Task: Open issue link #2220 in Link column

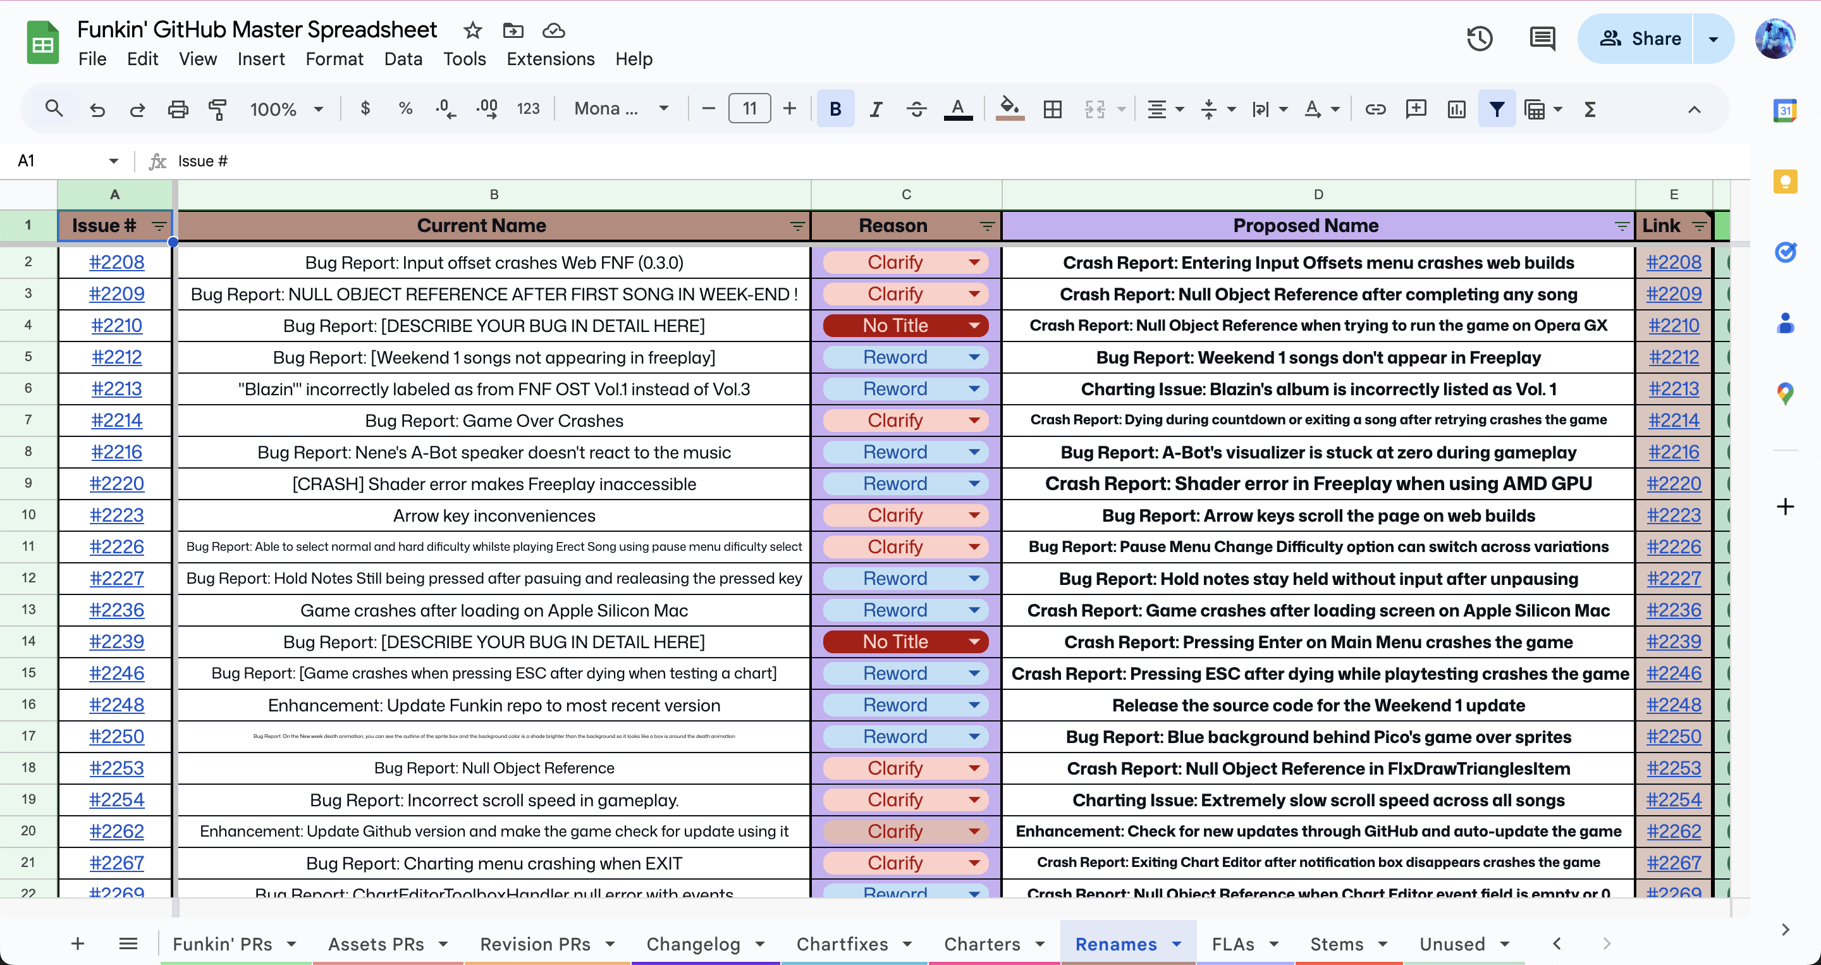Action: [x=1673, y=484]
